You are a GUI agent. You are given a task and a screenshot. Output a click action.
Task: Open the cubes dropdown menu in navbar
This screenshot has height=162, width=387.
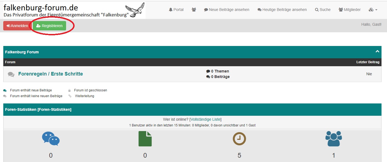point(373,10)
